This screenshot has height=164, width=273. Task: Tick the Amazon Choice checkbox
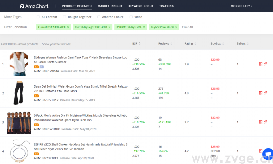click(x=99, y=17)
